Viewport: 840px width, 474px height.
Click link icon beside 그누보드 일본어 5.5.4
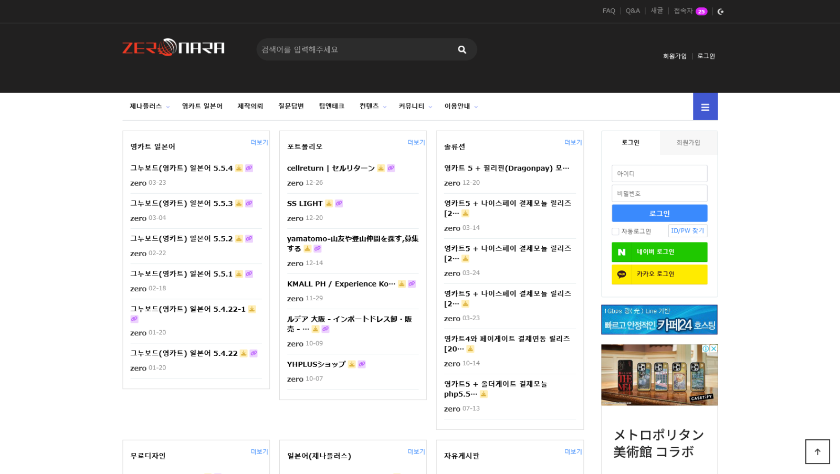249,168
